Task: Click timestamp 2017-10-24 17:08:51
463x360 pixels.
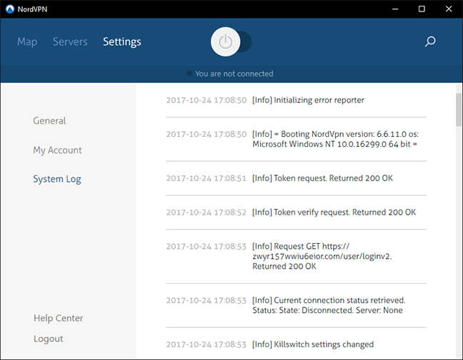Action: (206, 178)
